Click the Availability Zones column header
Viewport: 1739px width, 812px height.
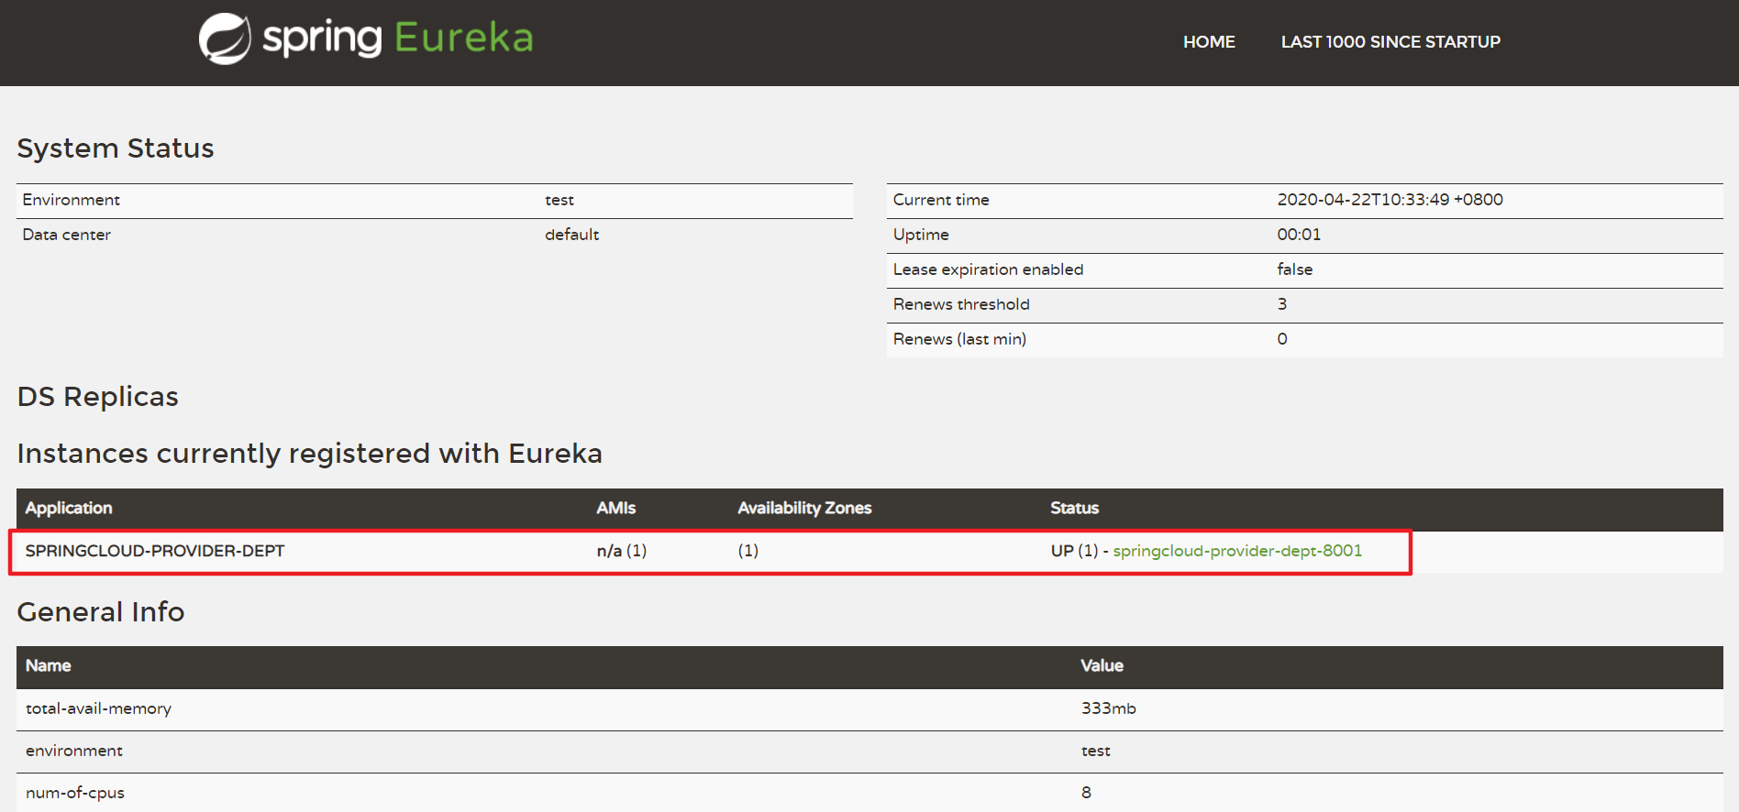(804, 509)
